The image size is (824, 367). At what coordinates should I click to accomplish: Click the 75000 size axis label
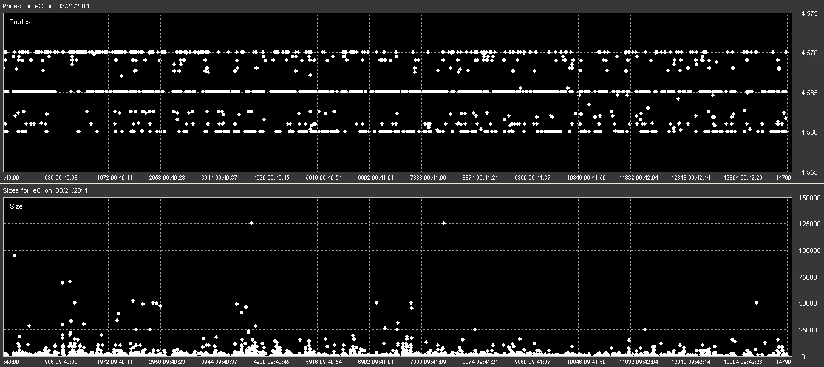pyautogui.click(x=809, y=277)
